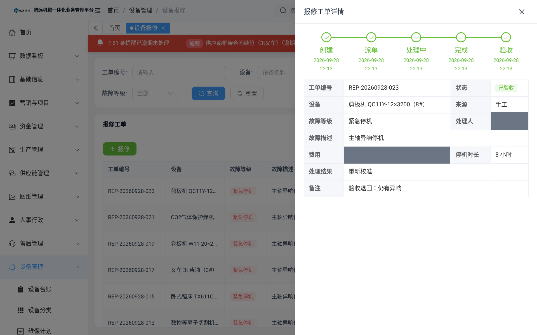Click the green 报修 button
This screenshot has height=335, width=537.
[120, 149]
